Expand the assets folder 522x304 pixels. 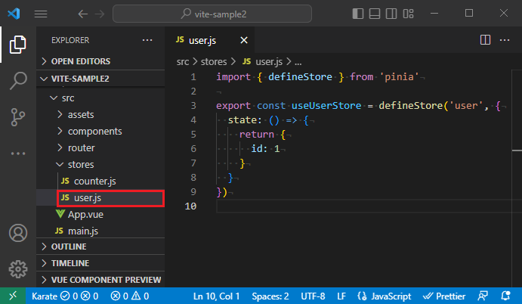pyautogui.click(x=100, y=115)
